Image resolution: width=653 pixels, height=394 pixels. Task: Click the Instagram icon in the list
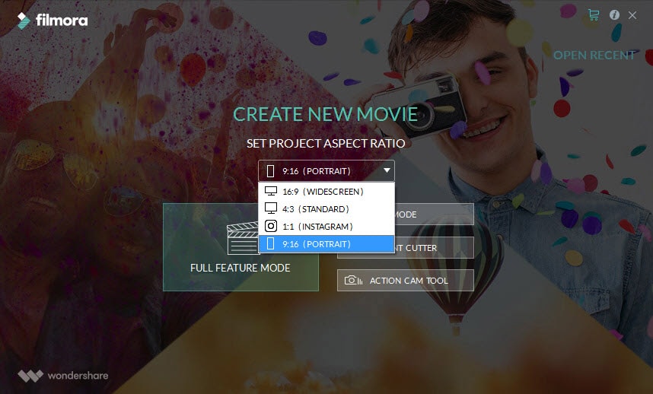271,226
